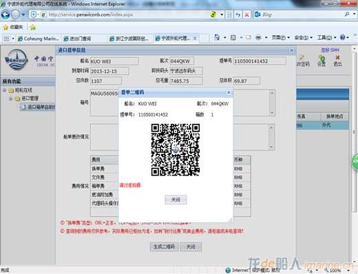
Task: Collapse the 船轮在线 tree node
Action: [5, 90]
